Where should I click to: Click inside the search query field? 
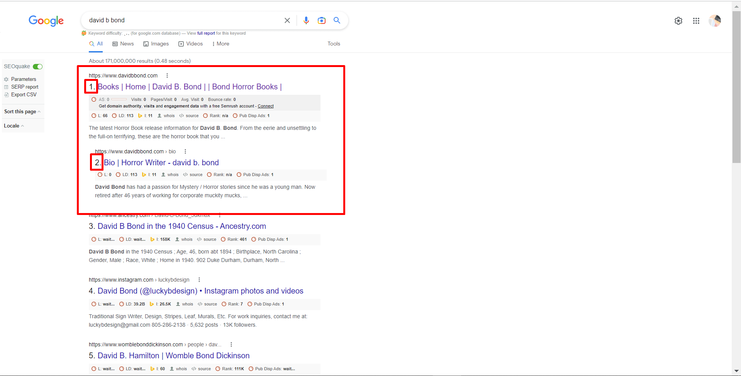coord(183,20)
